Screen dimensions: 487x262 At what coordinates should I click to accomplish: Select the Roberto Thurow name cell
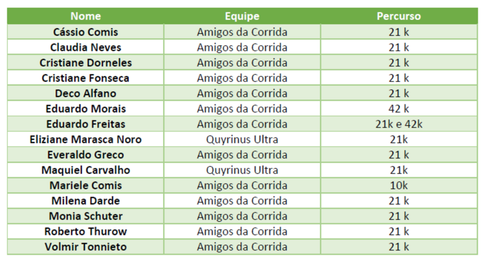point(86,232)
